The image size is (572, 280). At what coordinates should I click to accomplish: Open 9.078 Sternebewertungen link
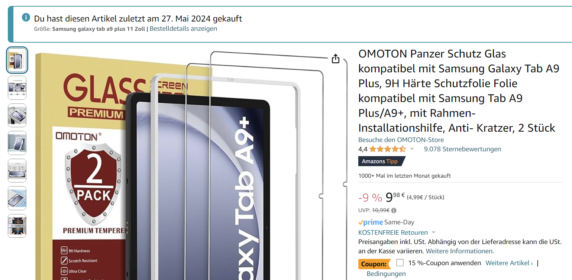coord(462,149)
